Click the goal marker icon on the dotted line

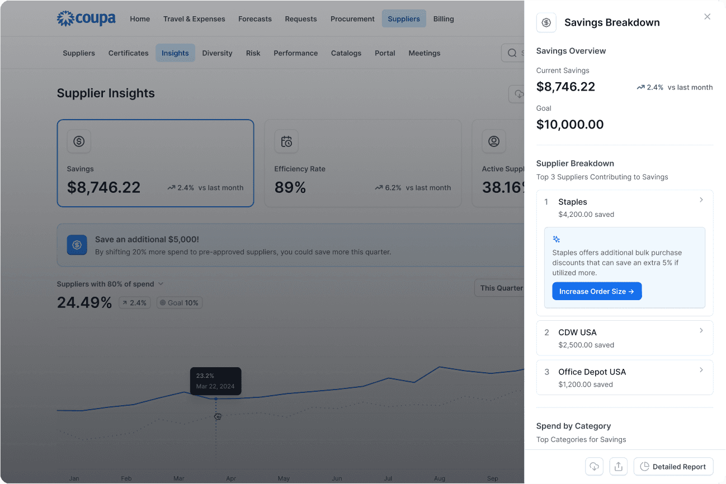[218, 416]
